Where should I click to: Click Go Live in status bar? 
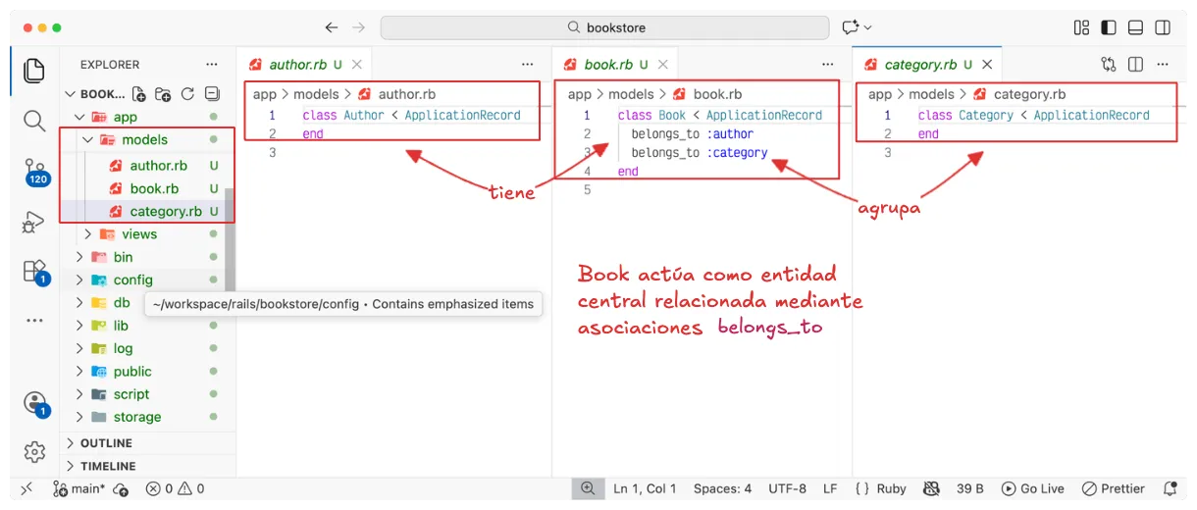(x=1033, y=488)
